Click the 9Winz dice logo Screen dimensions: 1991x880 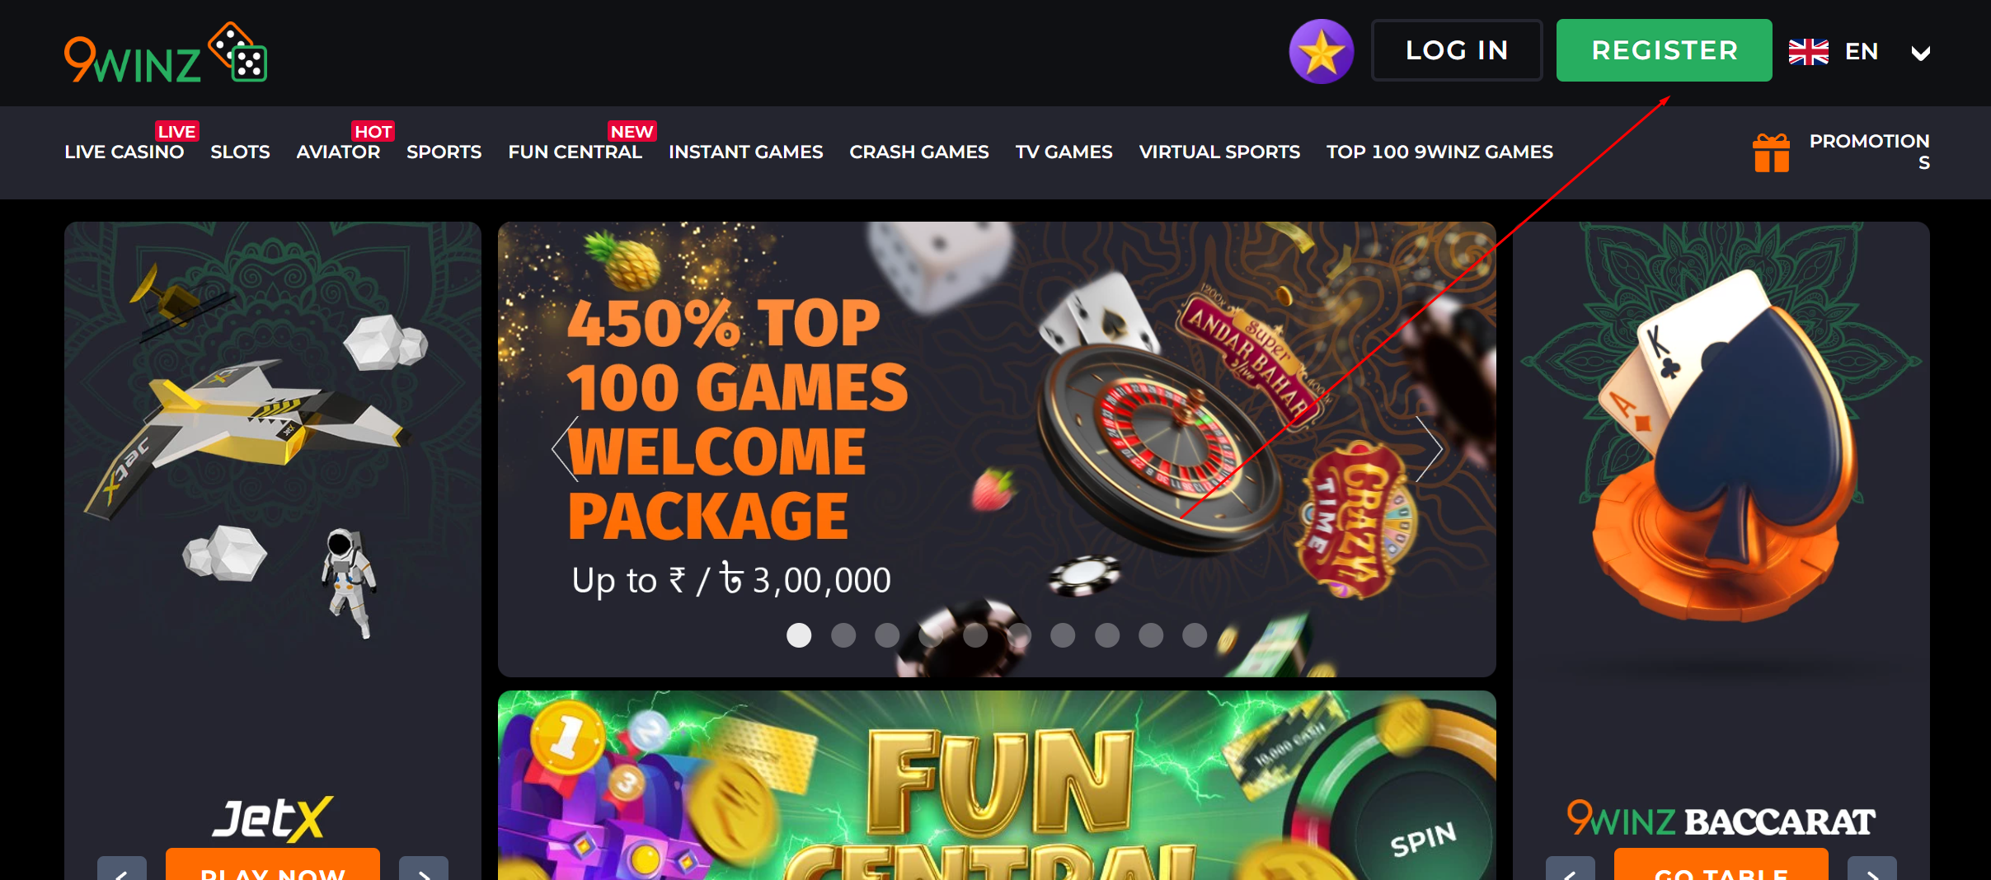(166, 54)
